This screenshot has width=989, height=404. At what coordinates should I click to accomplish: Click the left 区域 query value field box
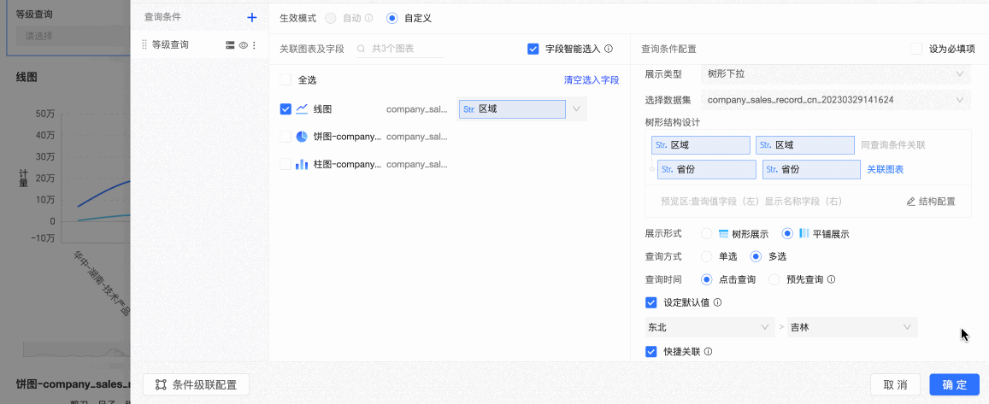tap(701, 145)
